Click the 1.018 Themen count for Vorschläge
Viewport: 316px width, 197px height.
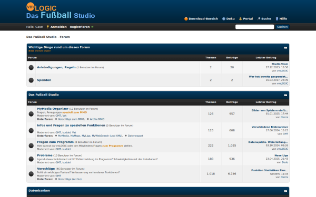pyautogui.click(x=211, y=174)
